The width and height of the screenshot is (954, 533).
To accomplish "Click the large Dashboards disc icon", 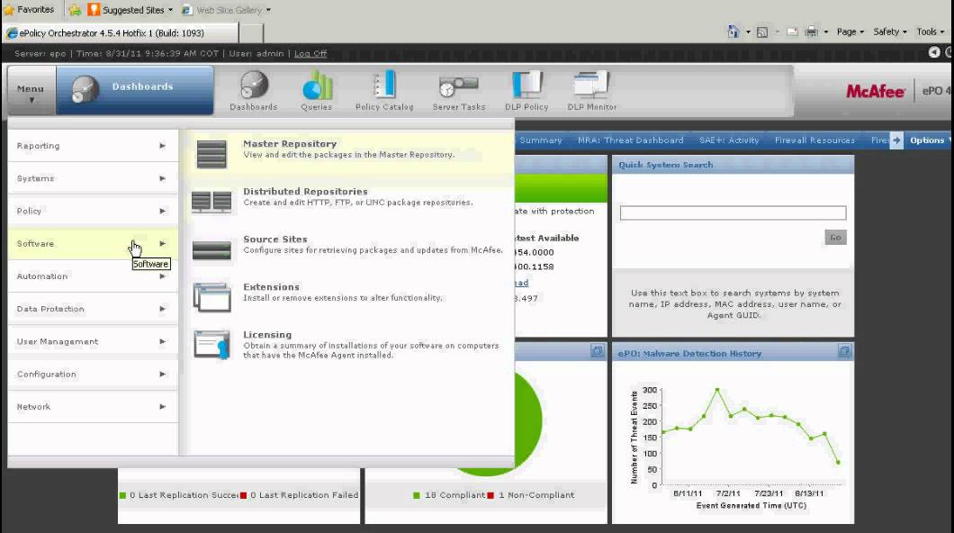I will coord(85,89).
